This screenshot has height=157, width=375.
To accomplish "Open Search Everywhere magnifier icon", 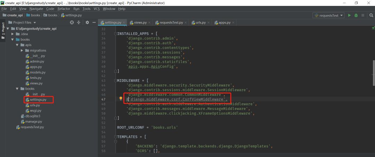I will pyautogui.click(x=371, y=15).
